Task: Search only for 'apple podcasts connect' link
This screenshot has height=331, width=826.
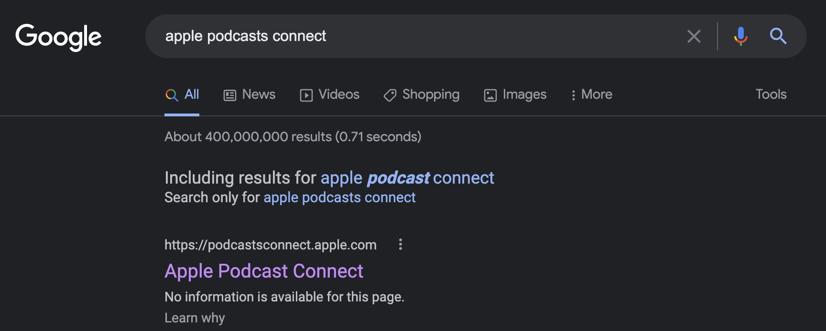Action: (x=339, y=197)
